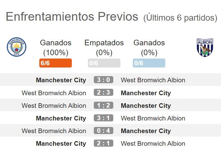Image resolution: width=221 pixels, height=167 pixels.
Task: Click the Manchester City club crest
Action: 16,47
